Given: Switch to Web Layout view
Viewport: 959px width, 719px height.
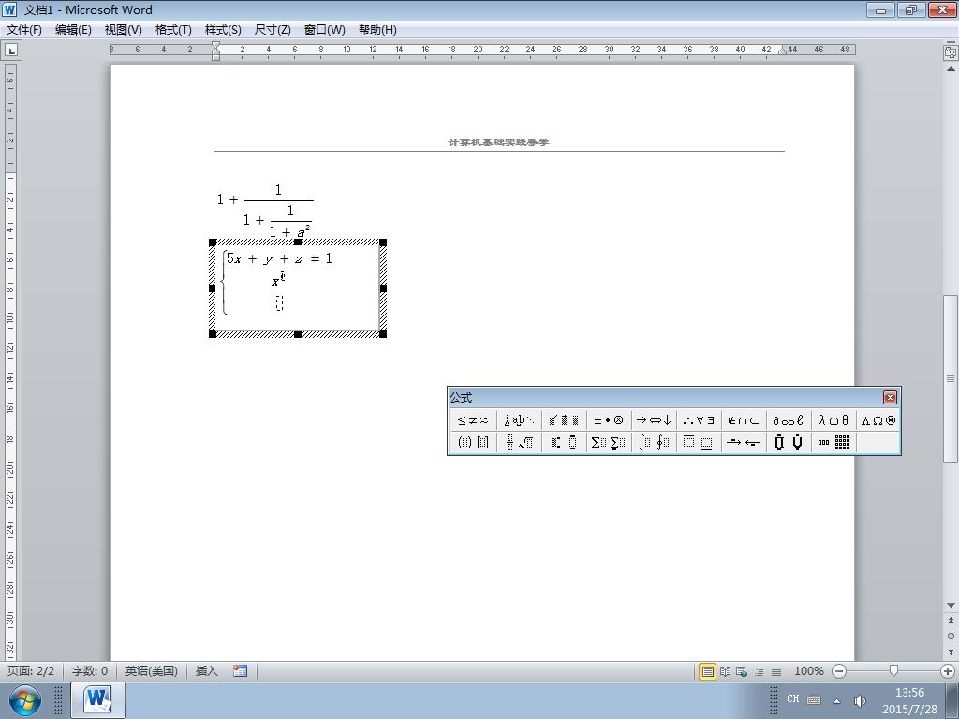Looking at the screenshot, I should [x=742, y=671].
